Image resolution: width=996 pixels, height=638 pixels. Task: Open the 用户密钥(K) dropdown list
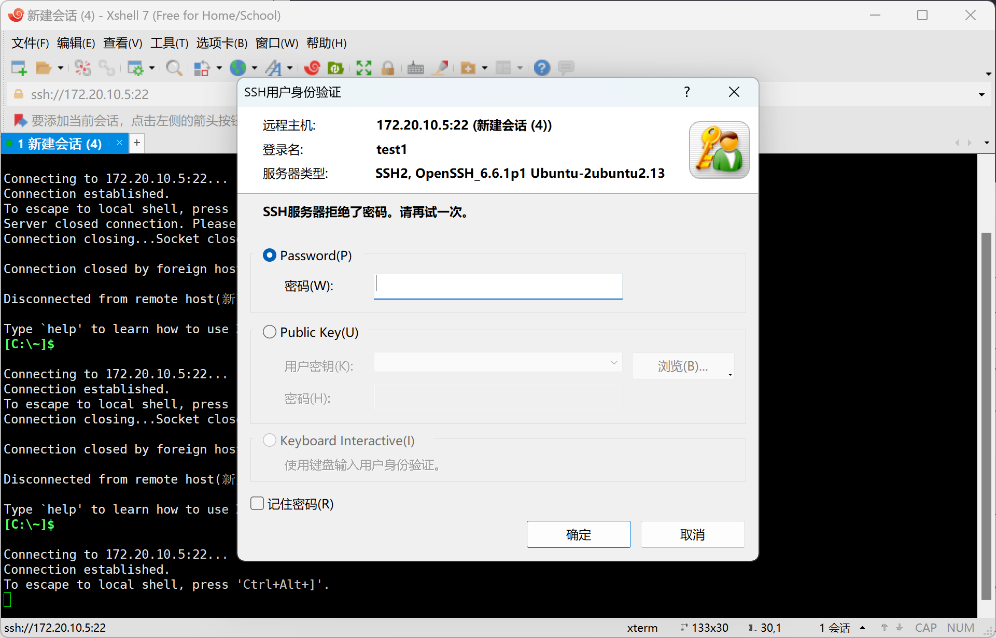pos(614,362)
